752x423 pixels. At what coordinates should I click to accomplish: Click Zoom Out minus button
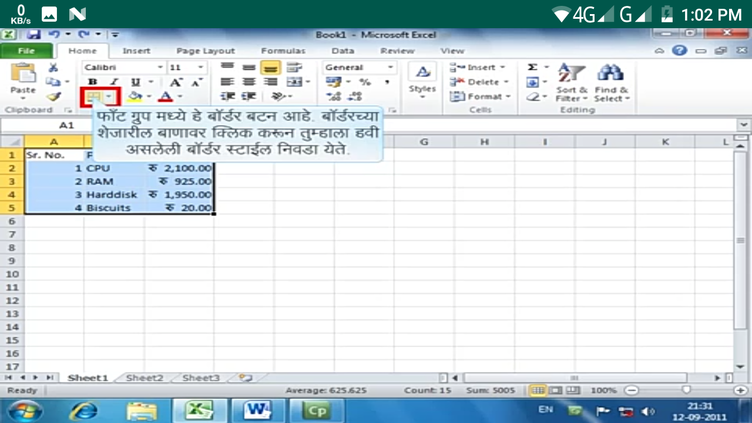(632, 390)
